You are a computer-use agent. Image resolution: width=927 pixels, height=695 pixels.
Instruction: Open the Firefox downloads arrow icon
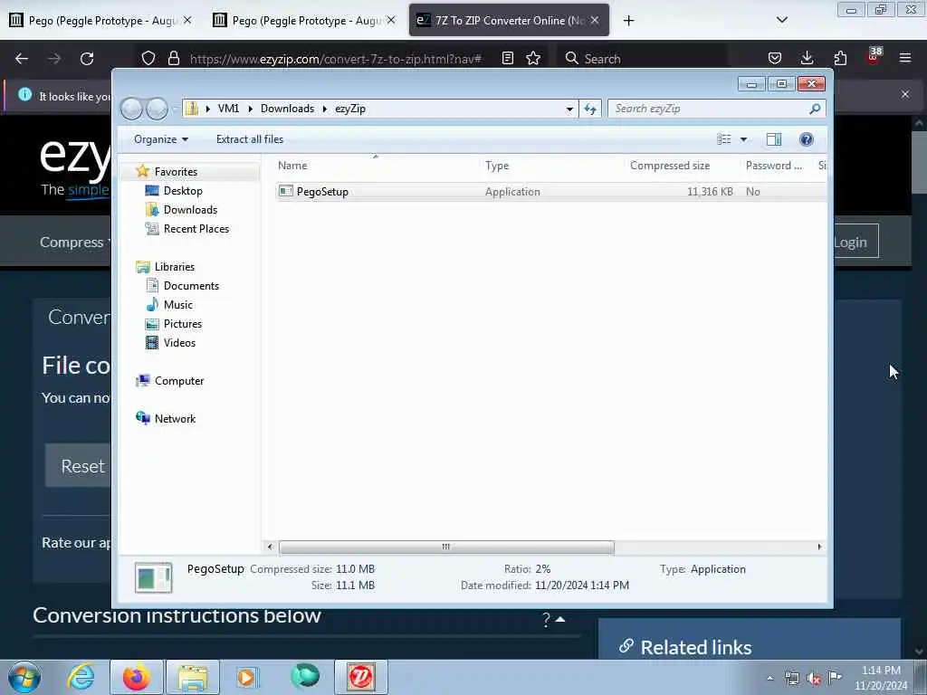click(807, 59)
